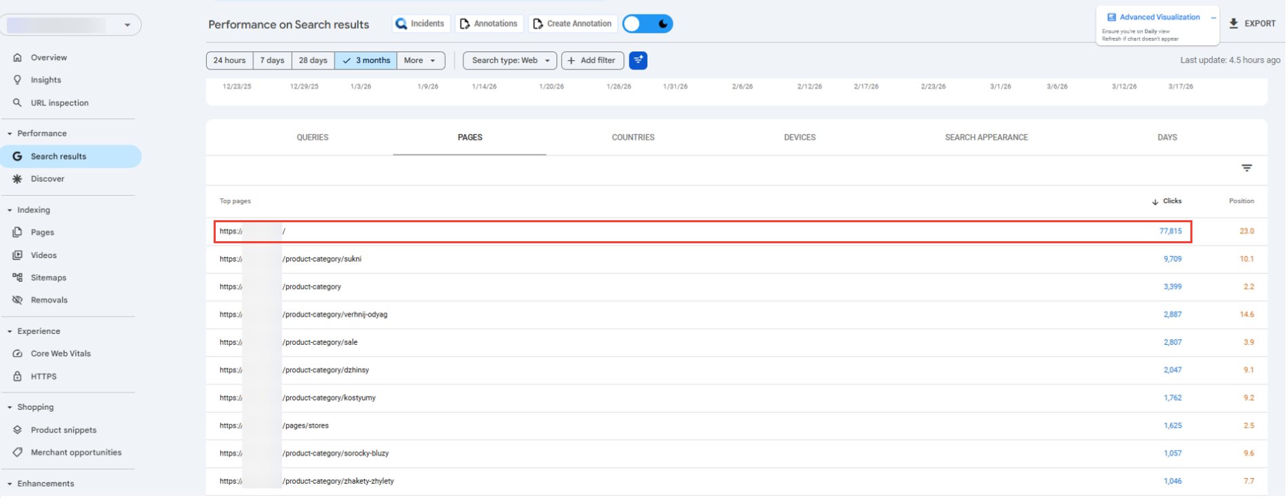
Task: Click the Annotations button
Action: [x=490, y=24]
